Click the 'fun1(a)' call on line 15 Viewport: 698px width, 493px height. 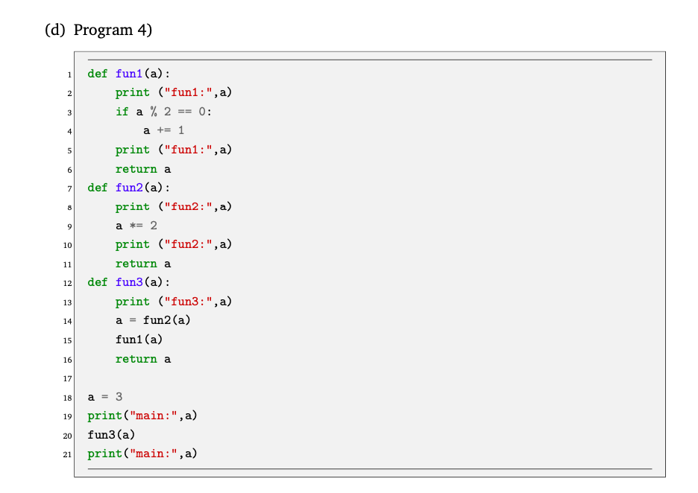[x=139, y=340]
